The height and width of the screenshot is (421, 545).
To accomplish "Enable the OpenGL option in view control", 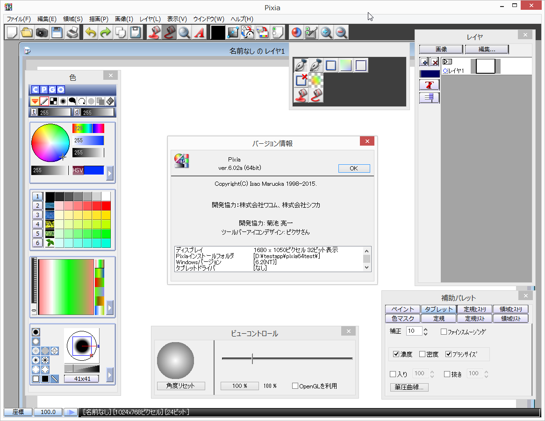I will 295,386.
